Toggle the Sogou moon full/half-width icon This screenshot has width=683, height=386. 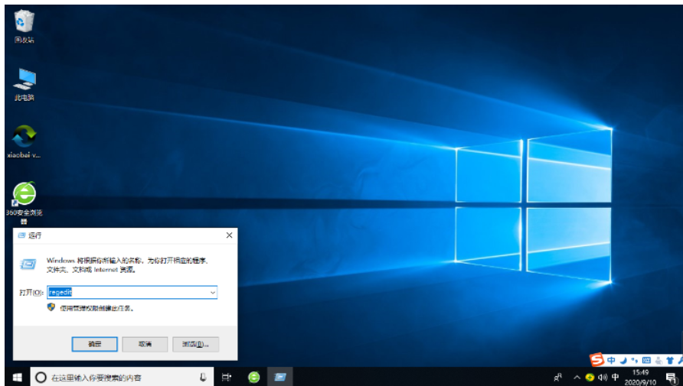pos(623,359)
